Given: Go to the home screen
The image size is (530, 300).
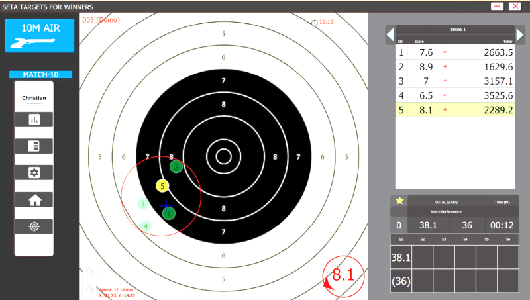Looking at the screenshot, I should [x=34, y=200].
